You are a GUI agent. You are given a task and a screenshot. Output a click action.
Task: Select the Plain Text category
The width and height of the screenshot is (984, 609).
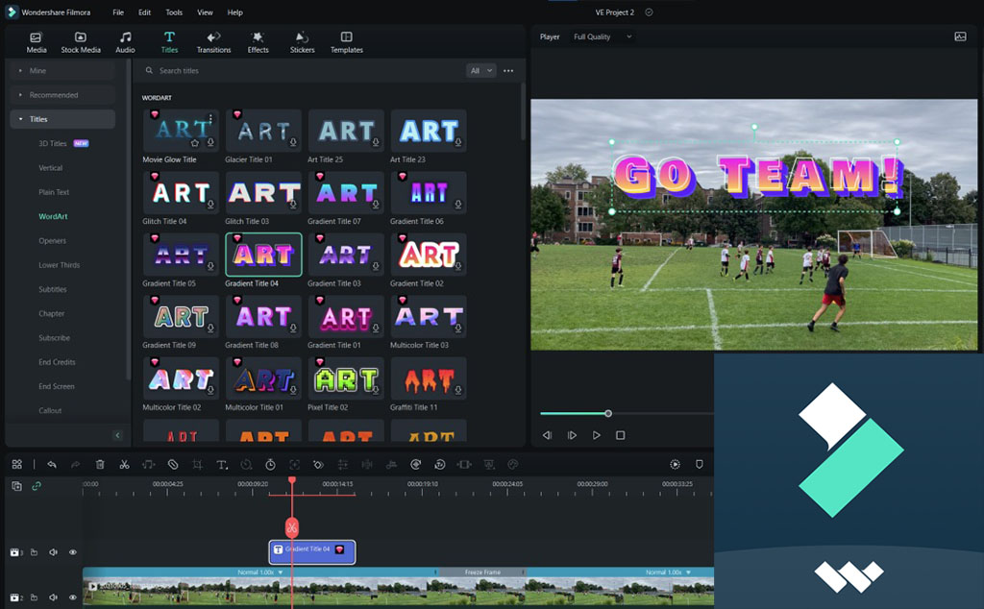click(54, 192)
